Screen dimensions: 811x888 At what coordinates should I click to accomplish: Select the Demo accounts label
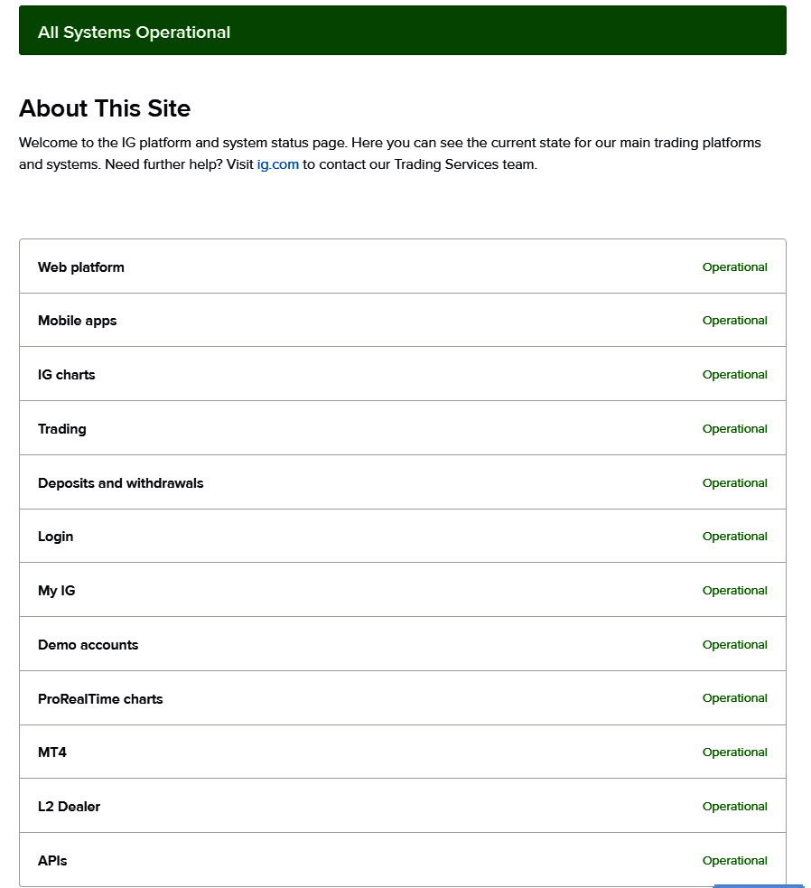[x=88, y=645]
